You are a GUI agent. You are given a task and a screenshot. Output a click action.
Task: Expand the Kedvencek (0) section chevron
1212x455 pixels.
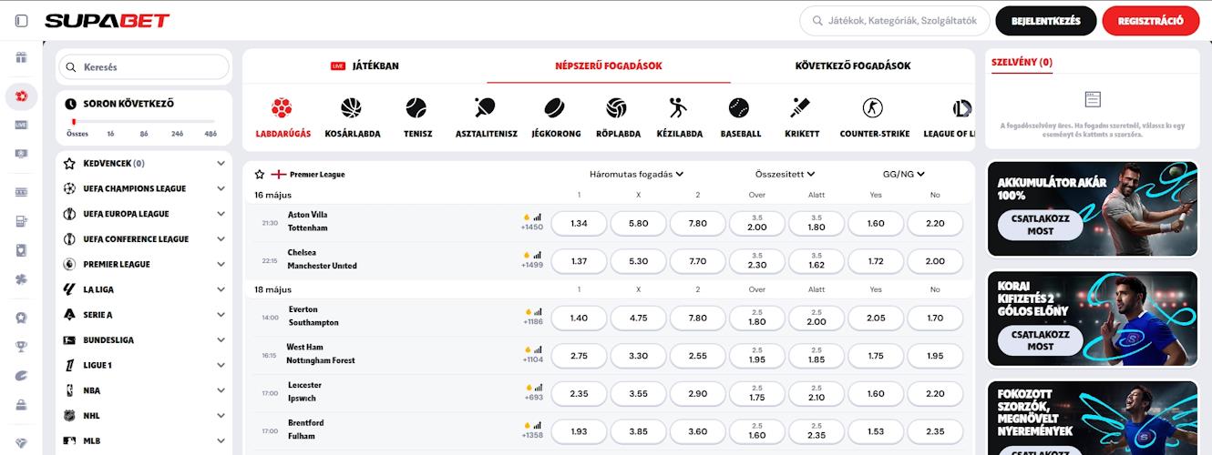coord(221,164)
